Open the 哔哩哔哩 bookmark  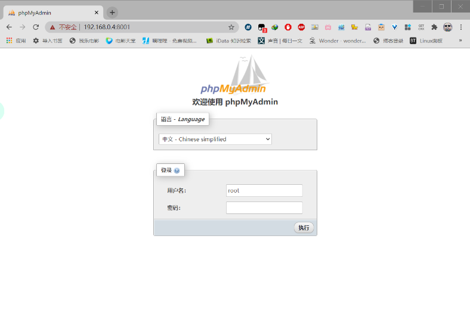[169, 41]
